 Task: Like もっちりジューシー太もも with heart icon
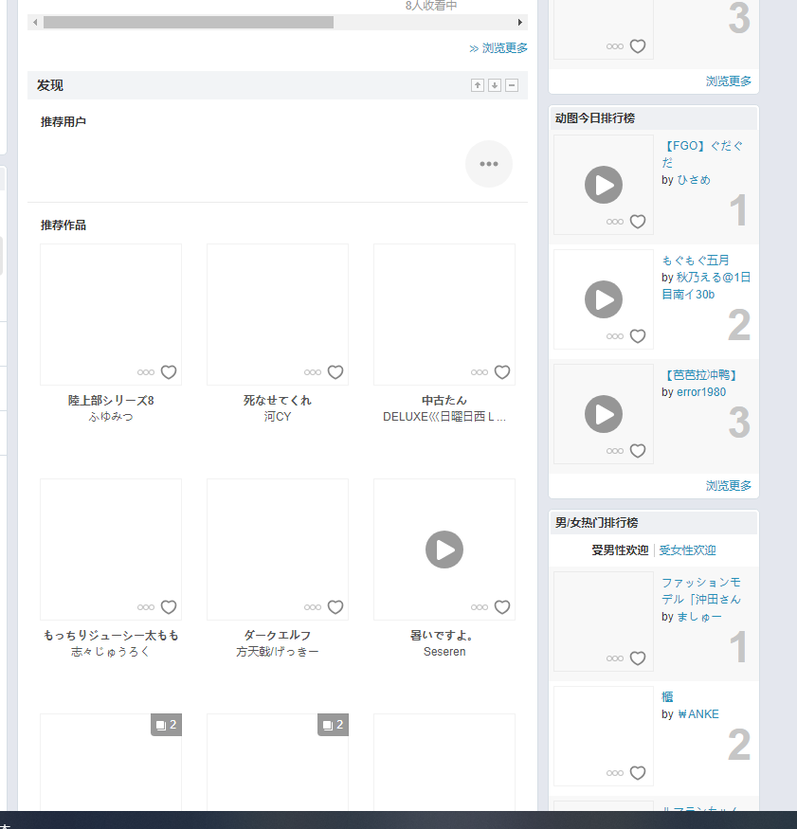168,607
